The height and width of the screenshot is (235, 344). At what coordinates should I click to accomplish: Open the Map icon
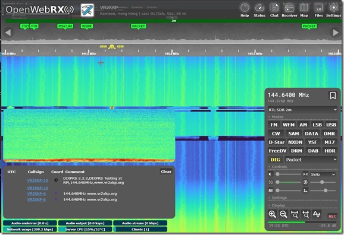click(304, 10)
